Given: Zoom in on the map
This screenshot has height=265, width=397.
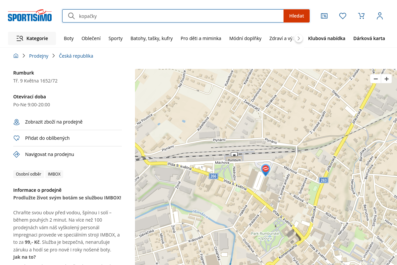Looking at the screenshot, I should tap(386, 79).
